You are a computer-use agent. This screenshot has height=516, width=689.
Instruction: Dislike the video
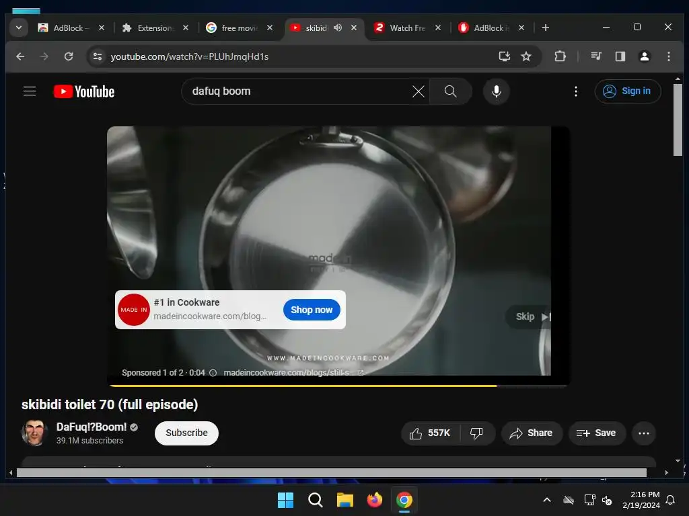[477, 433]
